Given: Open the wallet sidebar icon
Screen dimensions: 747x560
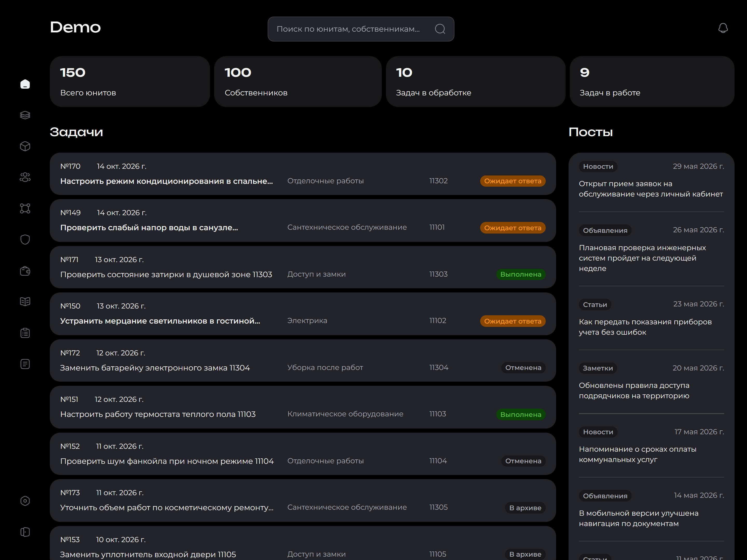Looking at the screenshot, I should pos(25,271).
